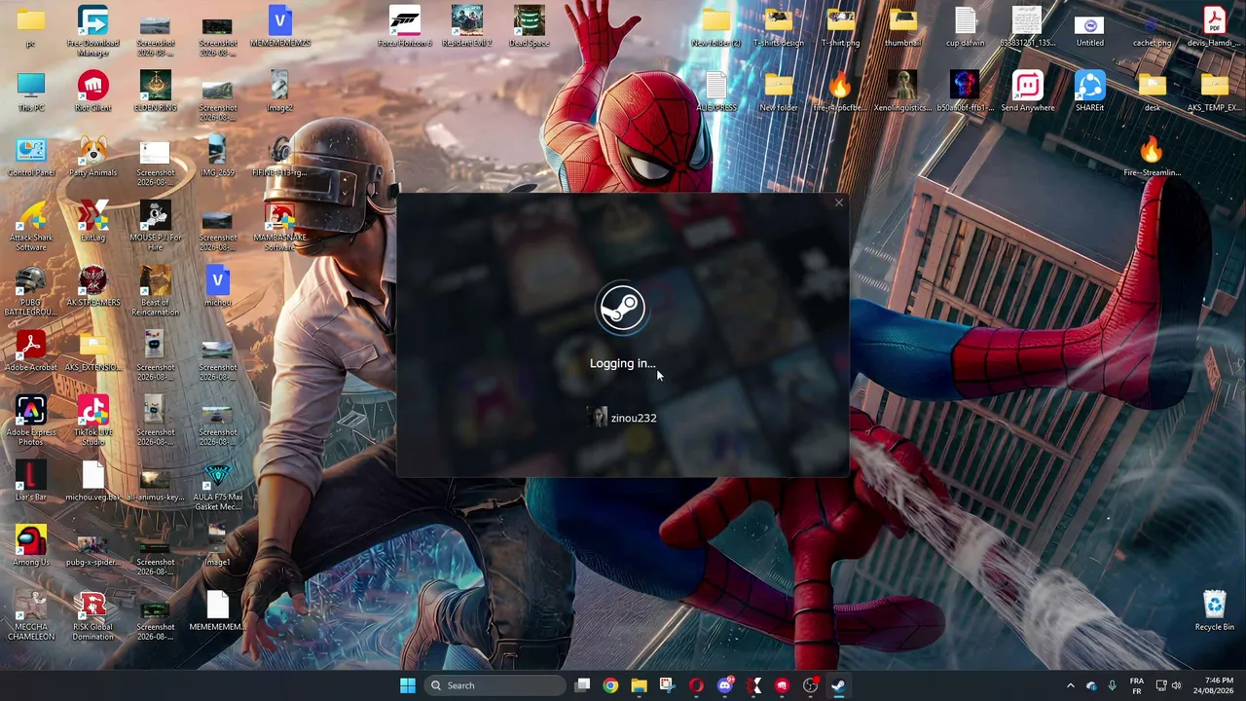Select the Send Anywhere desktop icon

(1027, 92)
